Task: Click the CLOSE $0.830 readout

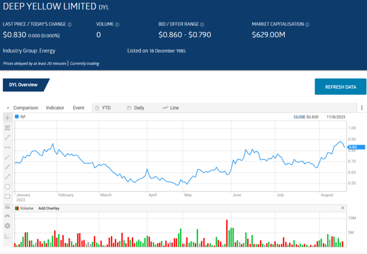Action: pos(306,117)
